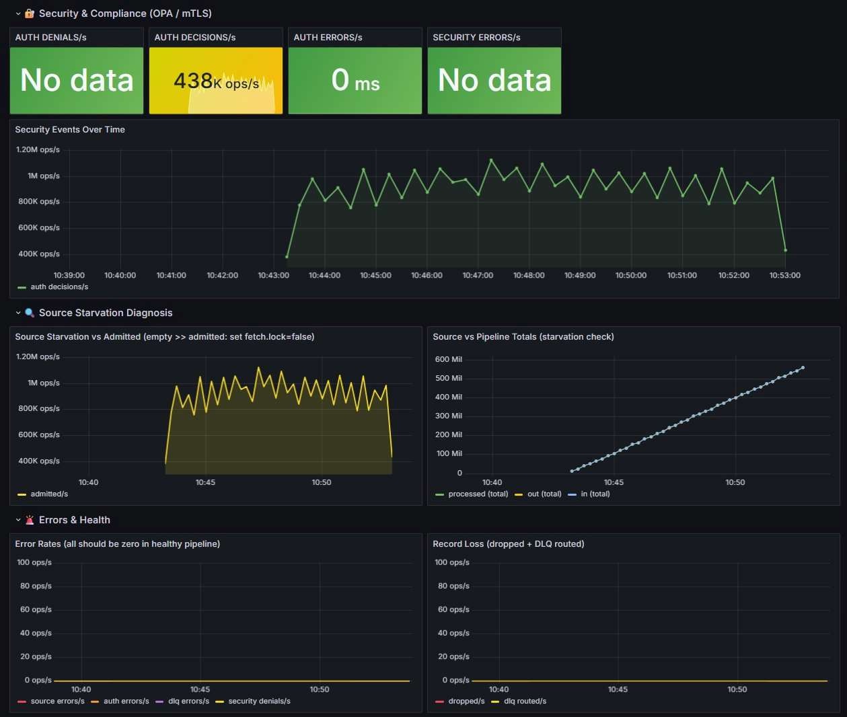
Task: Click the 10:47:00 time axis label
Action: (478, 276)
